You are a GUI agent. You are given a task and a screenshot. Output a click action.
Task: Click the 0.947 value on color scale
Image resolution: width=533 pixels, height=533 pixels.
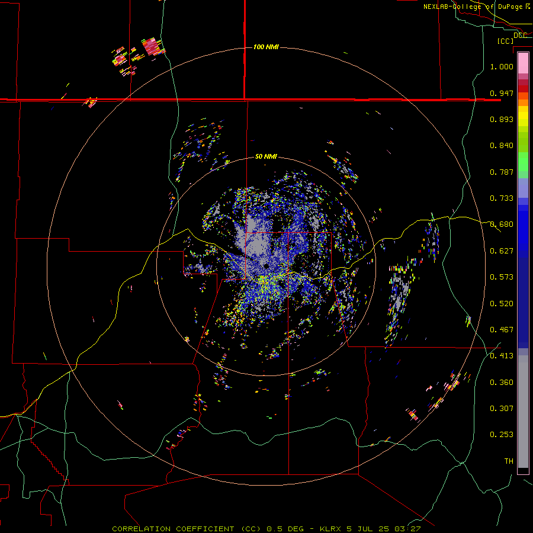(502, 93)
